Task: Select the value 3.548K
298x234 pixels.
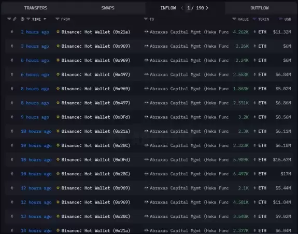Action: point(241,216)
